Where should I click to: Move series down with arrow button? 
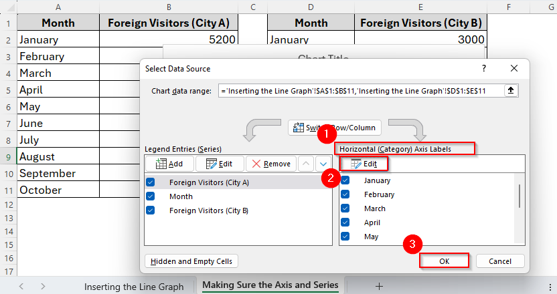[x=323, y=164]
